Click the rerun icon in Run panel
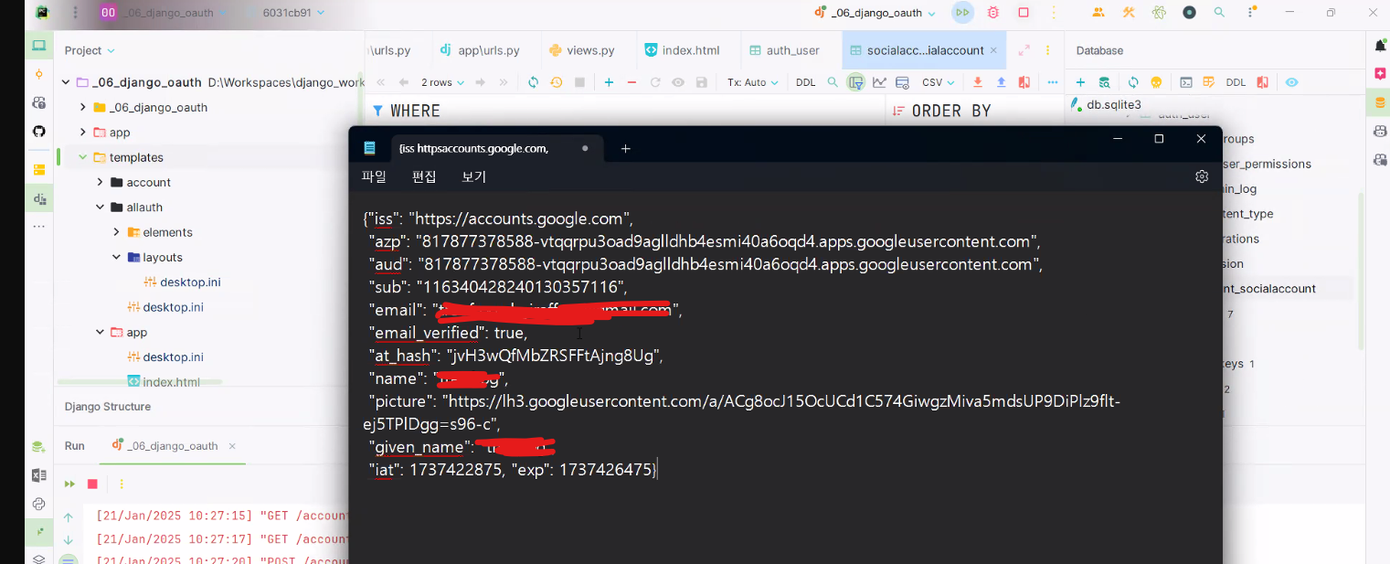 [69, 484]
